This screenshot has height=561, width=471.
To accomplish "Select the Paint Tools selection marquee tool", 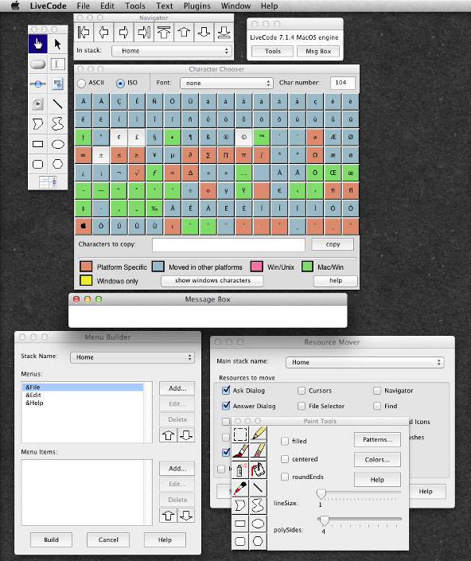I will pos(240,434).
